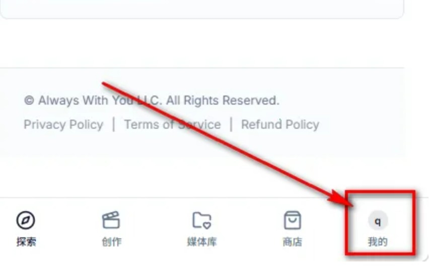Switch to the 创作 tab label
The image size is (429, 268).
click(x=112, y=242)
